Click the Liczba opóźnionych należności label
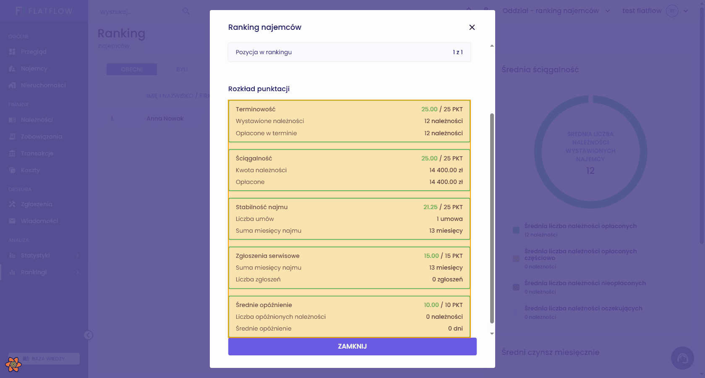 (x=281, y=317)
